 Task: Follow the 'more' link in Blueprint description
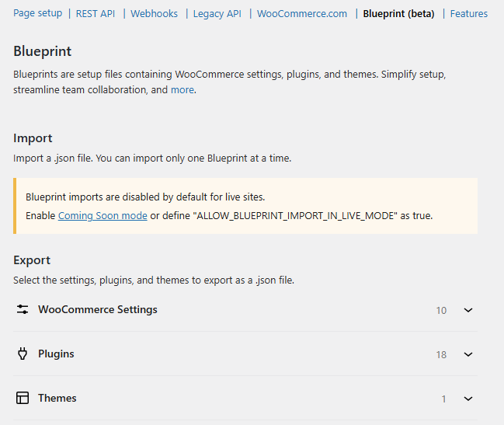click(x=182, y=89)
